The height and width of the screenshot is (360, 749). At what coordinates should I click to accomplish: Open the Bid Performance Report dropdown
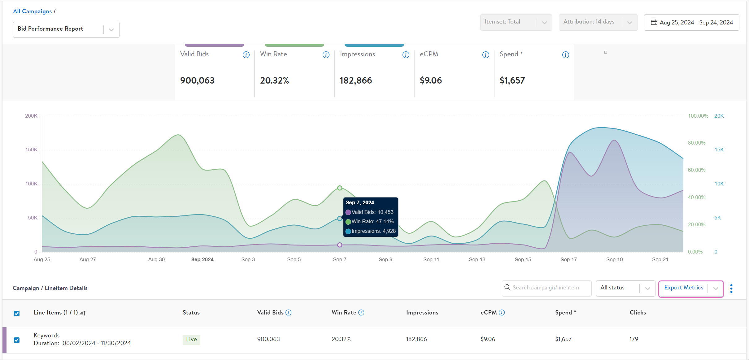66,29
